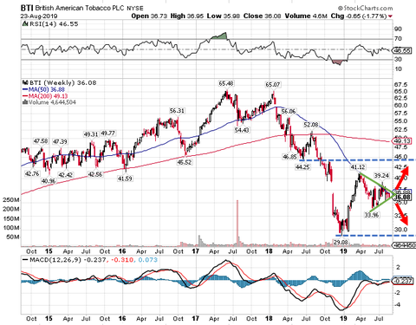This screenshot has width=416, height=325.
Task: Select the BTI ticker symbol in the header
Action: point(27,8)
